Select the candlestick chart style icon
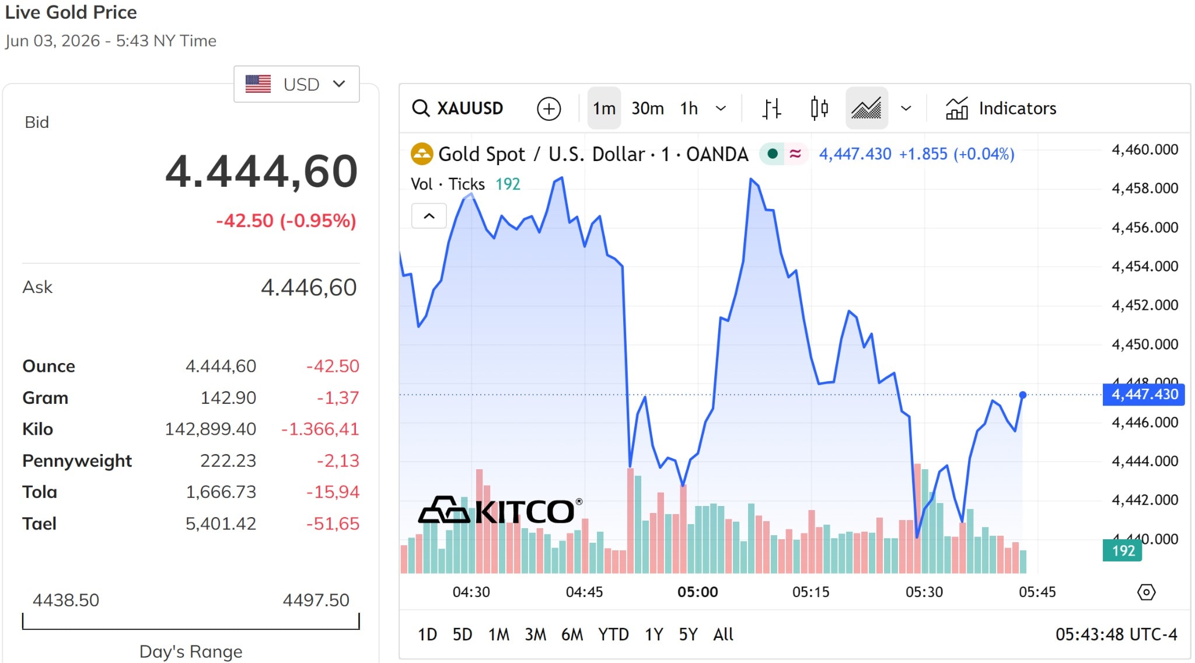Image resolution: width=1195 pixels, height=663 pixels. click(819, 109)
